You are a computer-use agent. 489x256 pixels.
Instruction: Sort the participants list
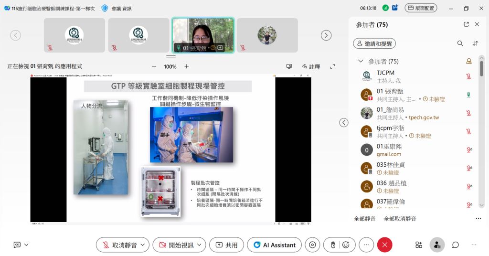pos(475,43)
